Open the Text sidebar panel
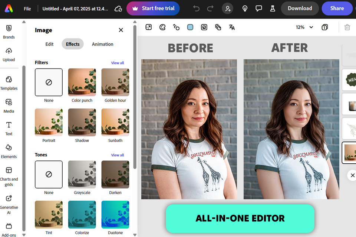The image size is (356, 237). click(x=9, y=128)
